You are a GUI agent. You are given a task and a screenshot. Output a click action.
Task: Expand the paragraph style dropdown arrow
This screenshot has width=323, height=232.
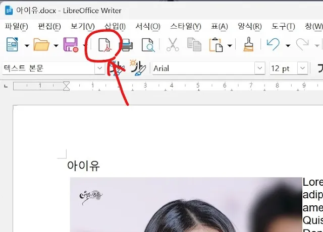pyautogui.click(x=100, y=68)
